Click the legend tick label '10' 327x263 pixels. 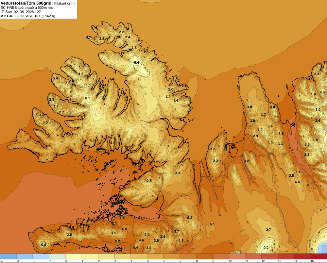(x=231, y=261)
